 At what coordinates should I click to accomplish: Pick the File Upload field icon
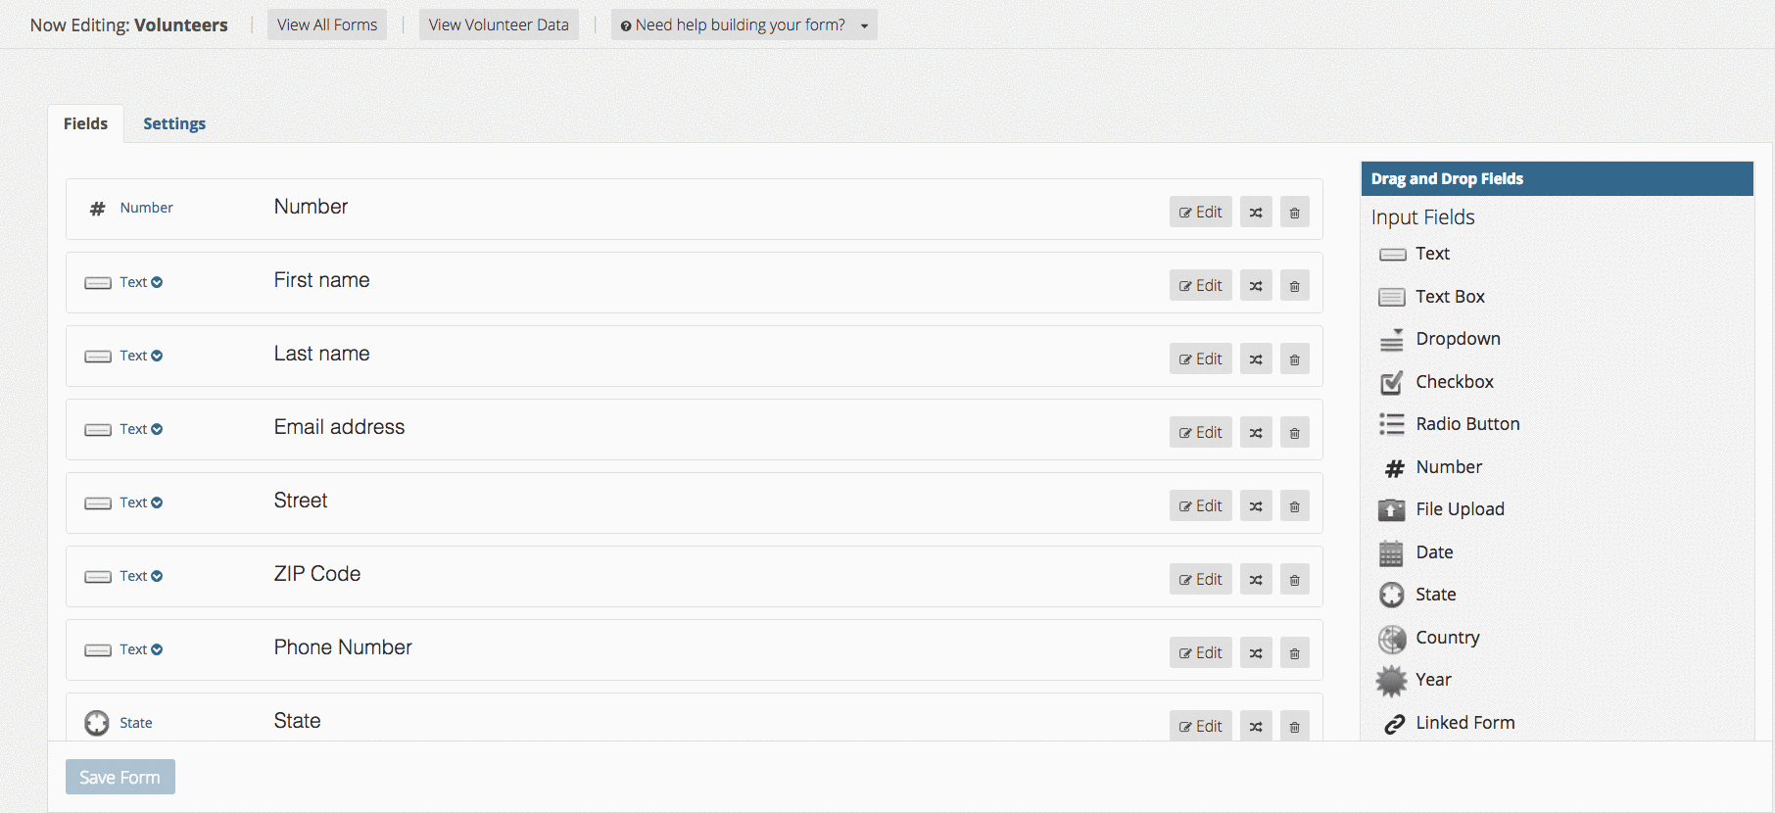pos(1391,509)
